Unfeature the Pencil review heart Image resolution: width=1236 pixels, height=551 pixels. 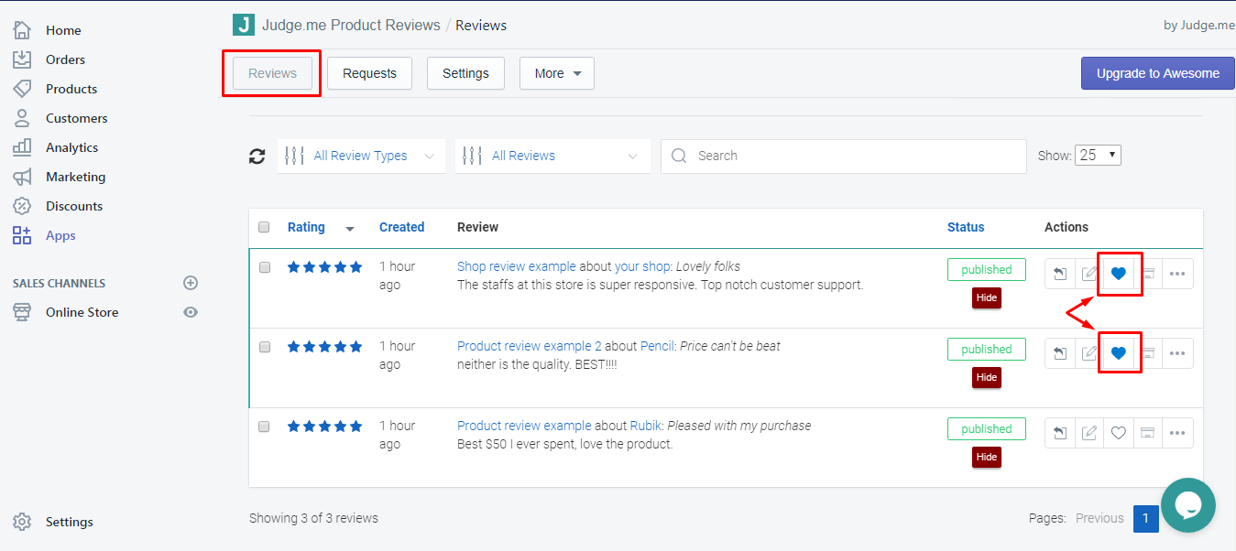1119,352
